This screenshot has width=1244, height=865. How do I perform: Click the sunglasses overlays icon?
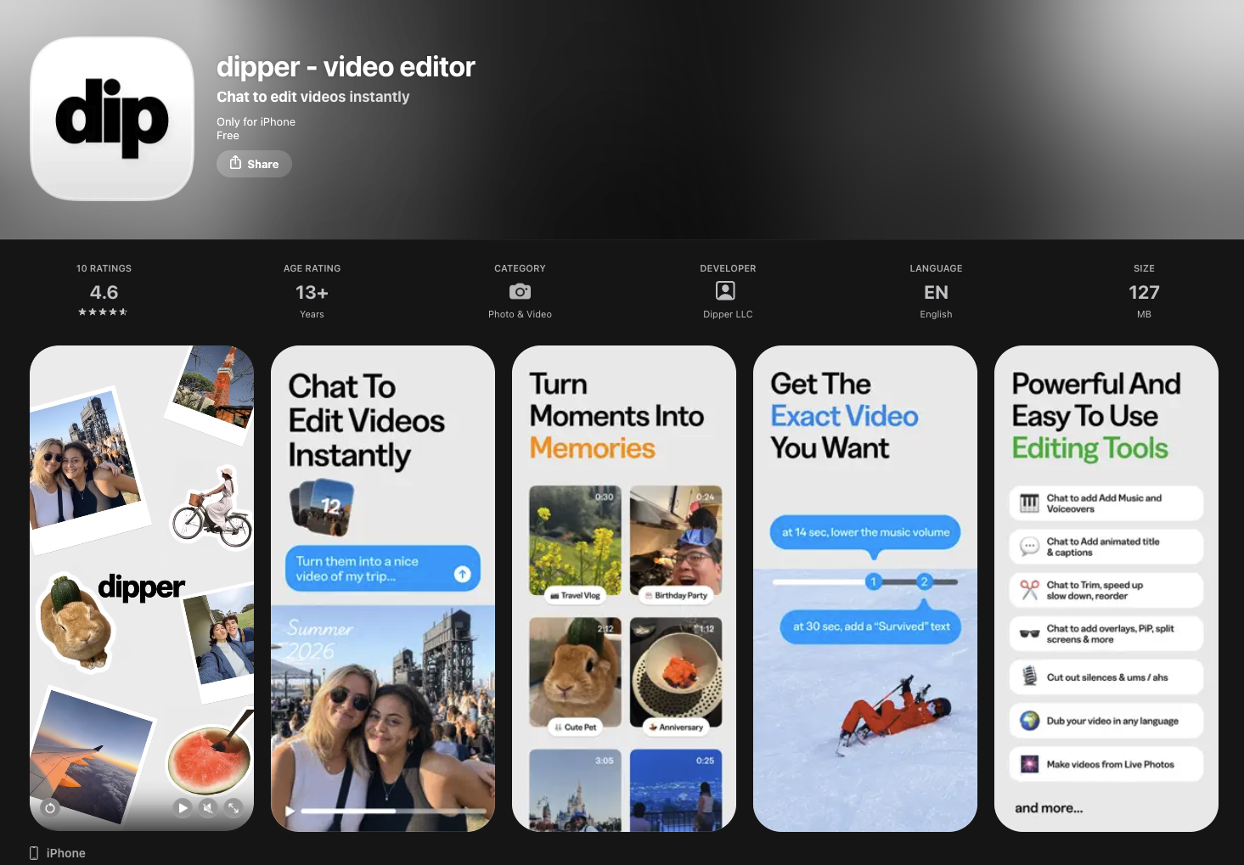click(1029, 633)
